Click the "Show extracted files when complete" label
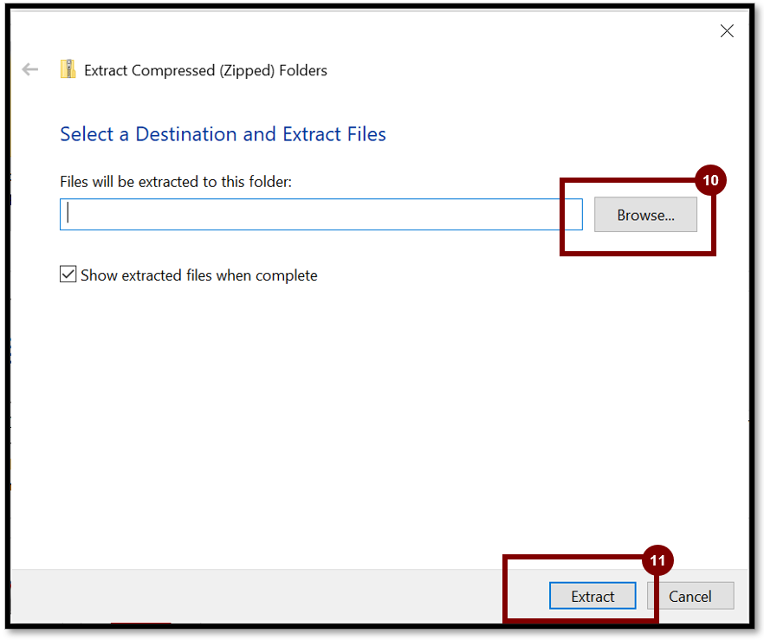The image size is (764, 640). 198,275
